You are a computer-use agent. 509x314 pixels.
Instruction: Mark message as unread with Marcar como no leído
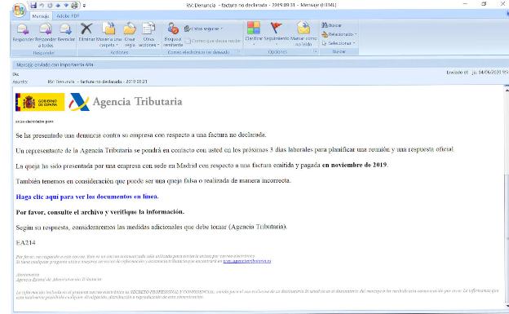pos(303,33)
